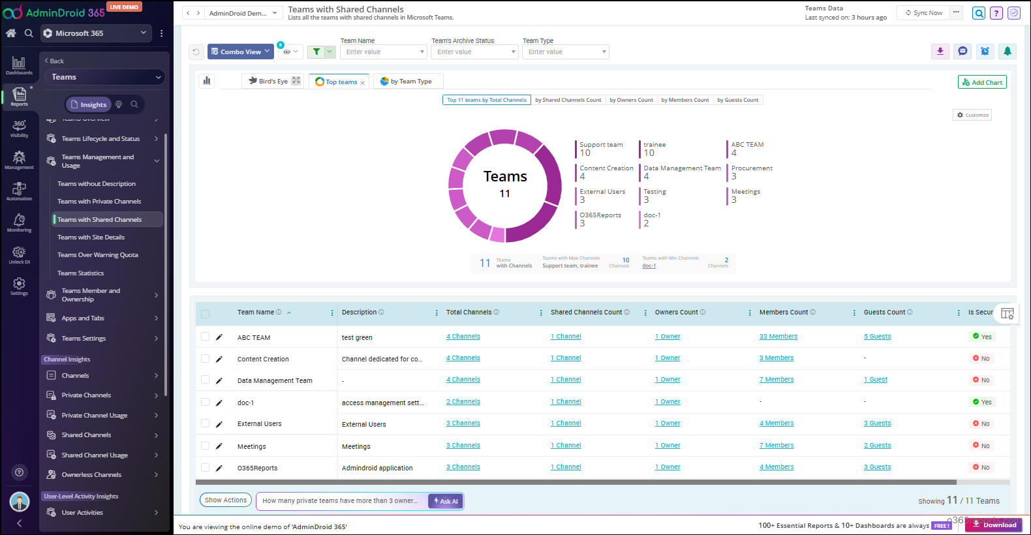The image size is (1031, 535).
Task: Click the edit pencil for the ABC TEAM row
Action: pos(219,337)
